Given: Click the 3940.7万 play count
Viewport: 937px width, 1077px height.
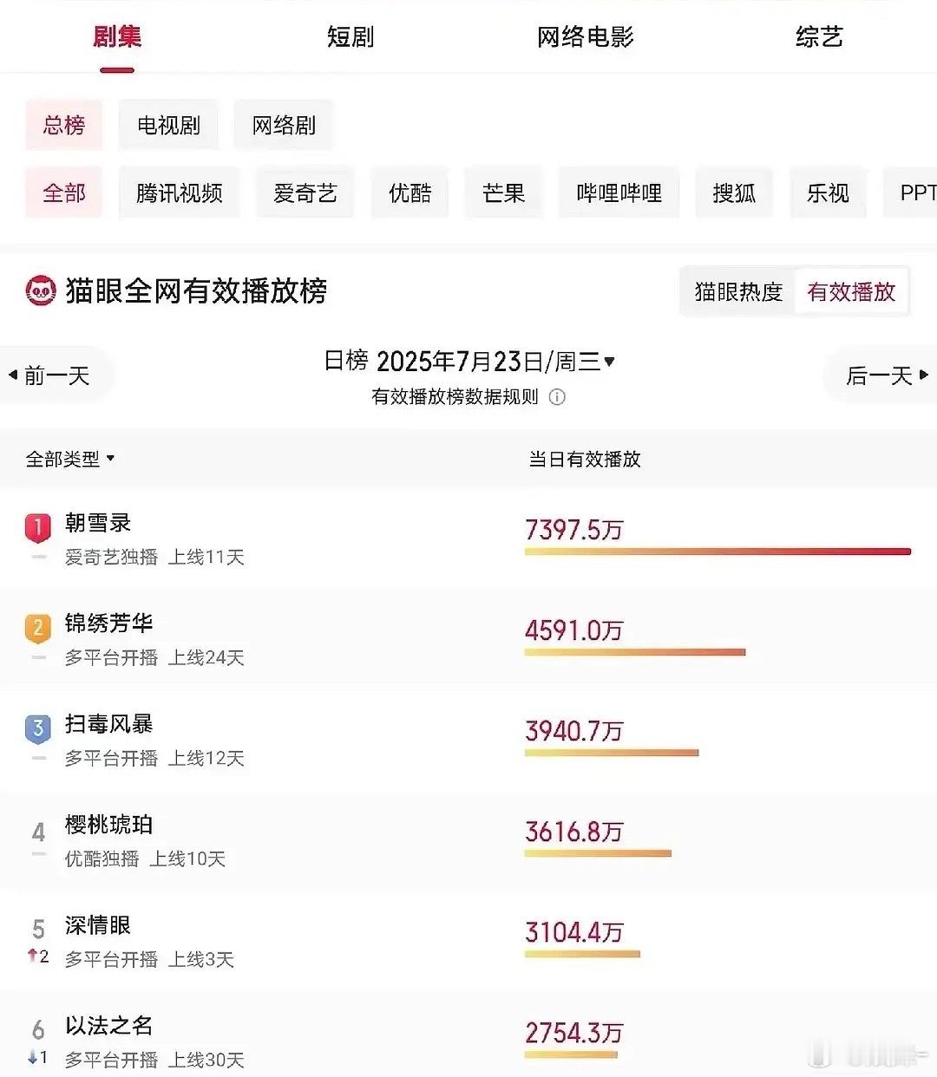Looking at the screenshot, I should (x=573, y=730).
